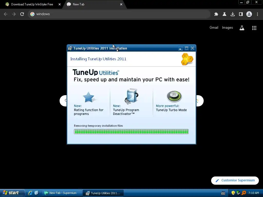Image resolution: width=263 pixels, height=197 pixels.
Task: Click the blue star rating function icon
Action: 89,97
